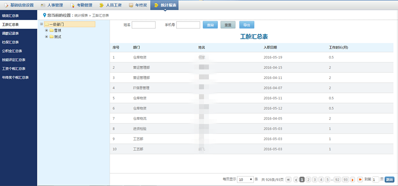The image size is (398, 186).
Task: Switch to the 人员工资 tab
Action: (110, 5)
